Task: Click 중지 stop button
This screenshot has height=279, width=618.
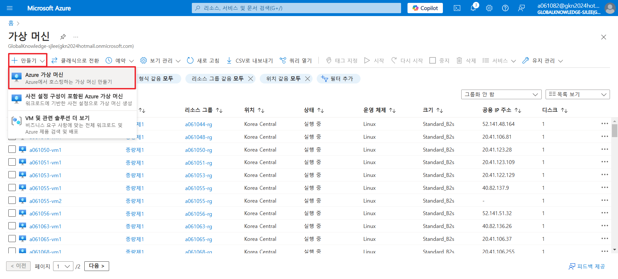Action: click(x=439, y=60)
